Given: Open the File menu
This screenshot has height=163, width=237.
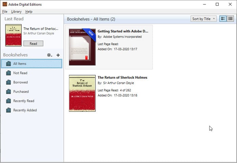Looking at the screenshot, I should (x=5, y=11).
